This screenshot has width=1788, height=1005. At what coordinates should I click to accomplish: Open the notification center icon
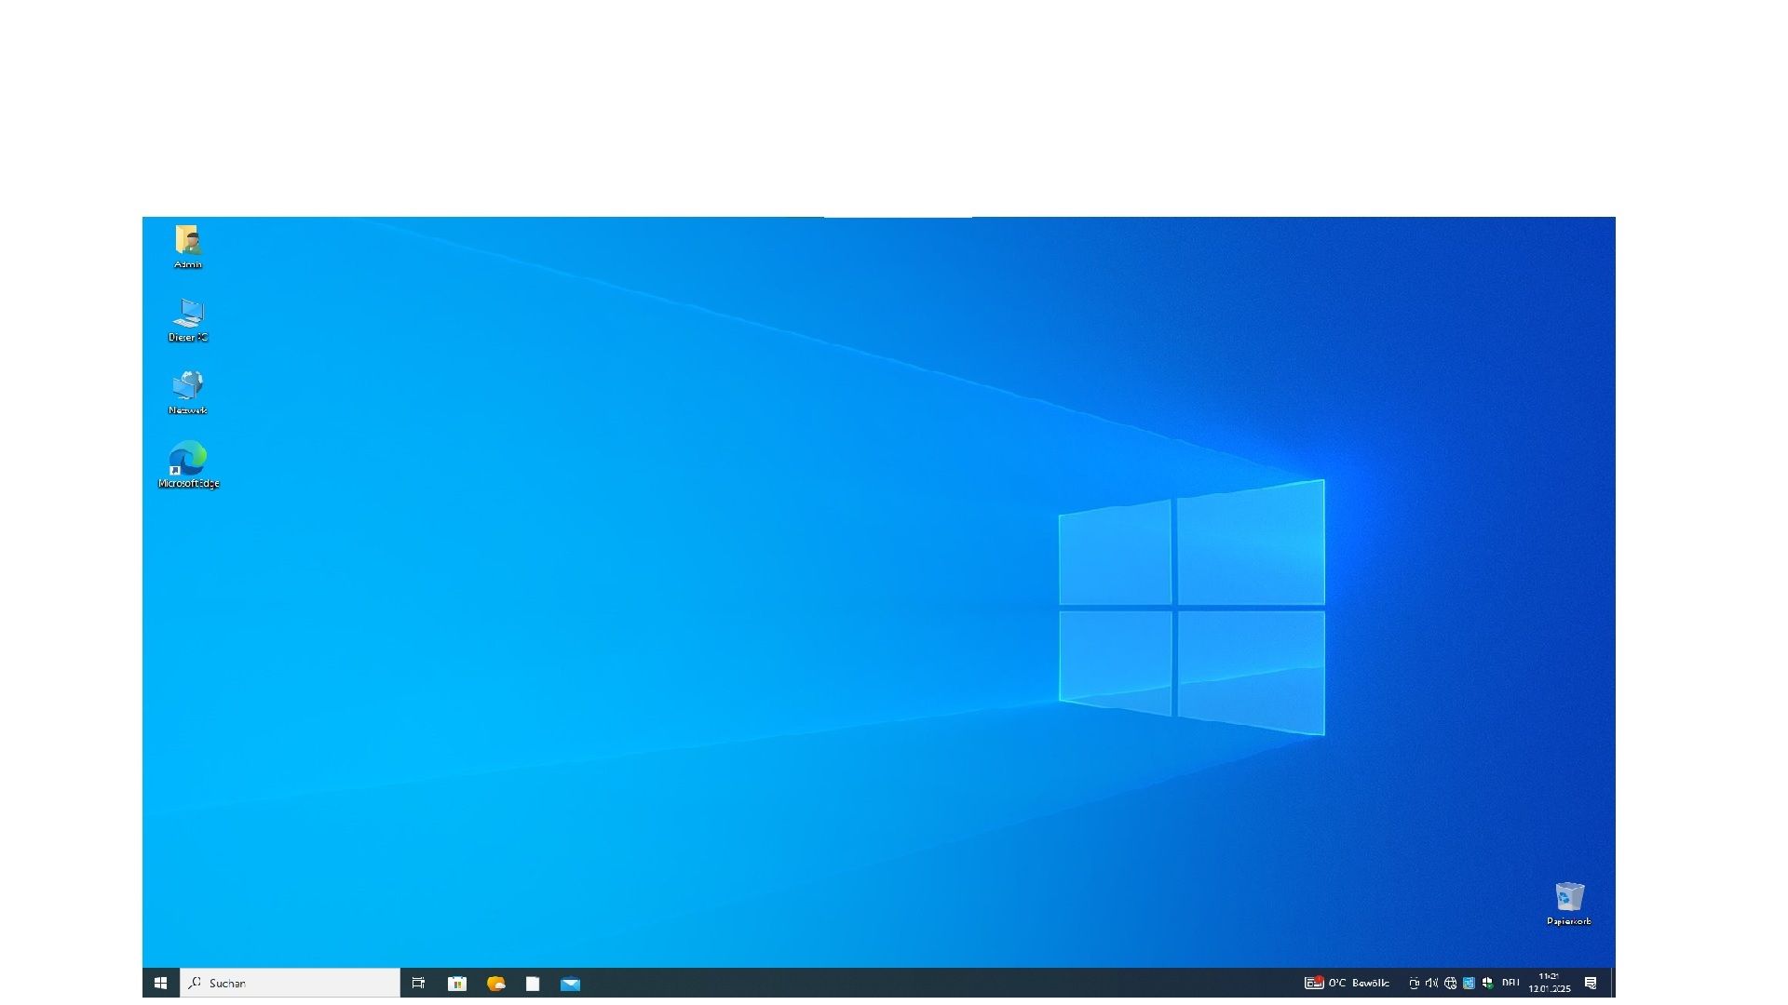(x=1591, y=983)
